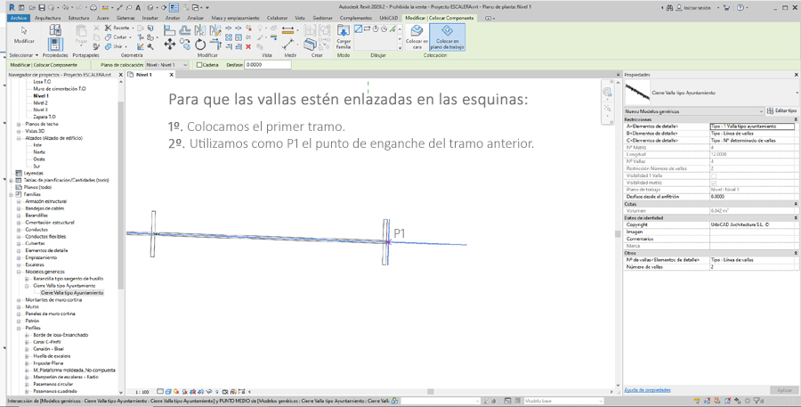Click Editar tipo in properties panel
Viewport: 801px width, 407px height.
tap(782, 111)
